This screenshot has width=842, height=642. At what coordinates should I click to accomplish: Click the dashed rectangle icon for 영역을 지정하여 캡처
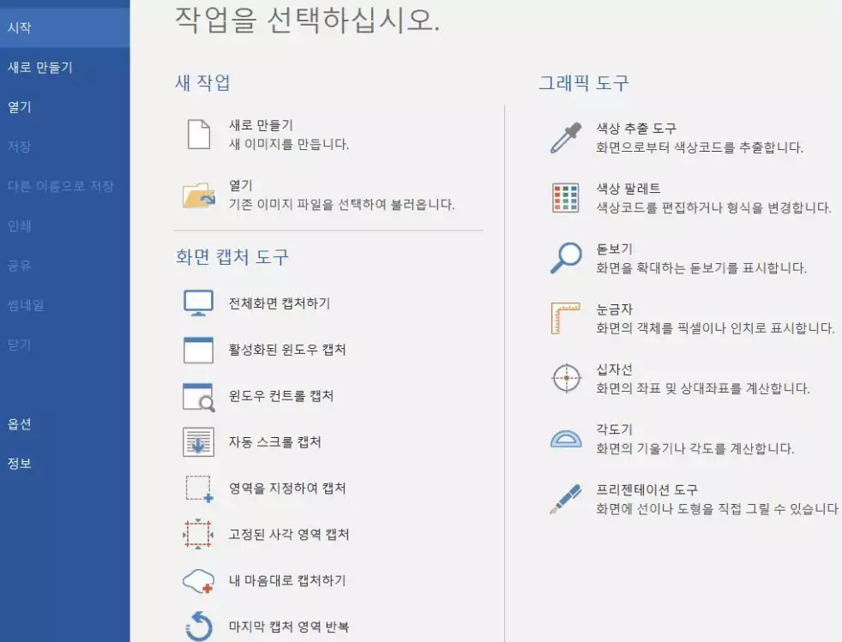coord(199,489)
